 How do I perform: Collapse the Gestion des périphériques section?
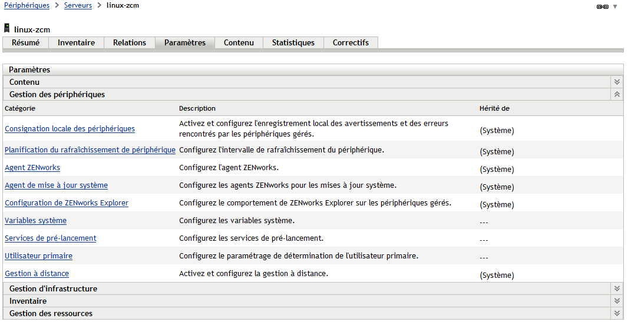point(617,94)
